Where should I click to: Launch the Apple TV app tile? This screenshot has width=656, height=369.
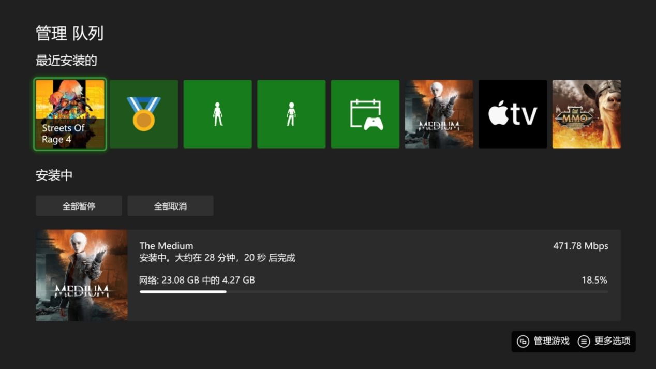tap(512, 113)
